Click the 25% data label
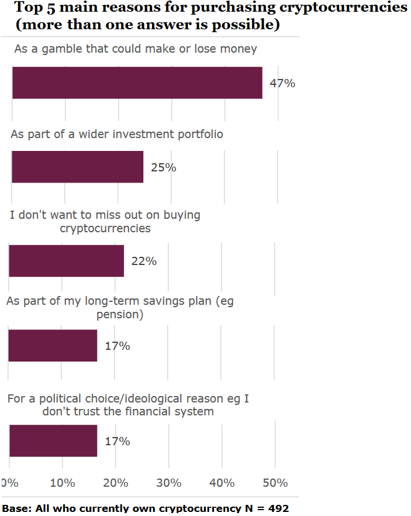Screen dimensions: 411x516 coord(164,167)
